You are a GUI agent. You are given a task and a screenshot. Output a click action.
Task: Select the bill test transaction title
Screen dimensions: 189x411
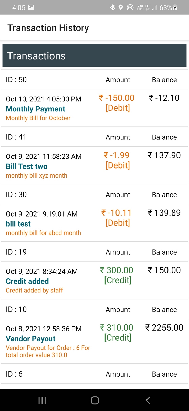click(18, 224)
